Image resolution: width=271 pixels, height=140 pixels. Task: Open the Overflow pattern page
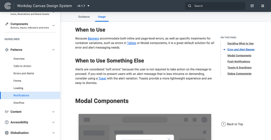tap(19, 103)
